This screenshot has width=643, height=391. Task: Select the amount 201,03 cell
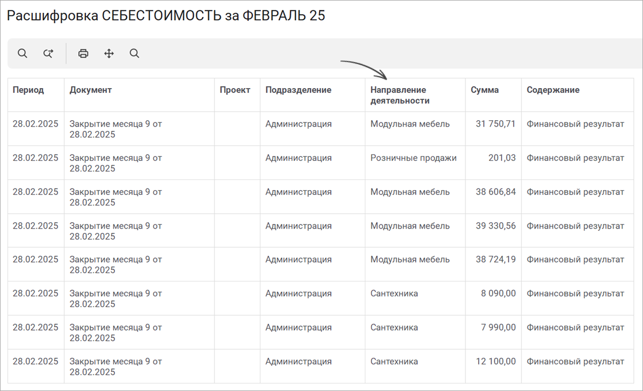click(x=493, y=163)
